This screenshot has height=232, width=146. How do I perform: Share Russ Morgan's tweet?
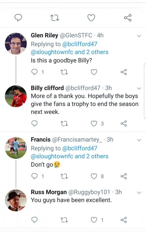(124, 220)
